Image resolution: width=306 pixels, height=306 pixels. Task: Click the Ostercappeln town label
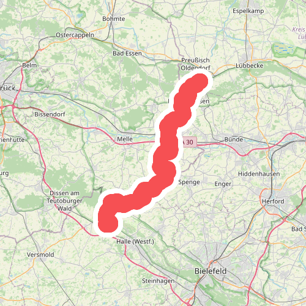(x=75, y=35)
